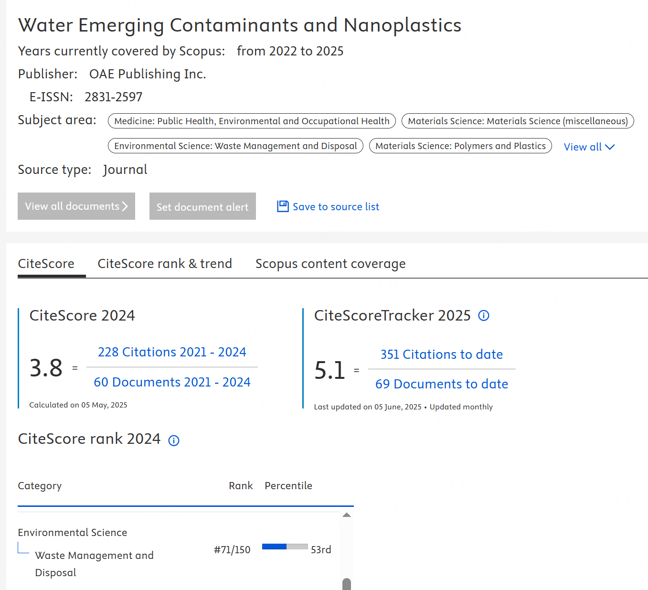This screenshot has width=648, height=590.
Task: Click the CiteScoreTracker 2025 info icon
Action: [x=484, y=316]
